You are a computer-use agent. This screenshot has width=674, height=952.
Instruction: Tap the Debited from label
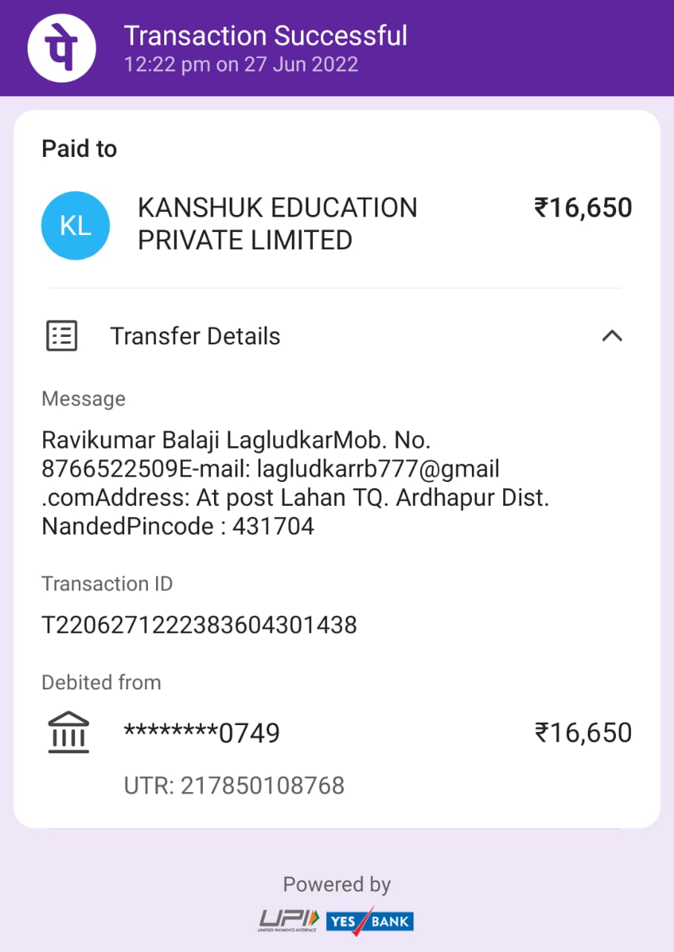(x=101, y=682)
